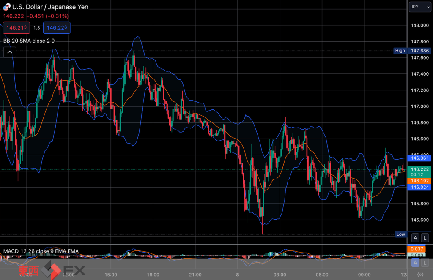Toggle auto scale A on MACD pane
Screen dimensions: 433x280
click(x=415, y=263)
